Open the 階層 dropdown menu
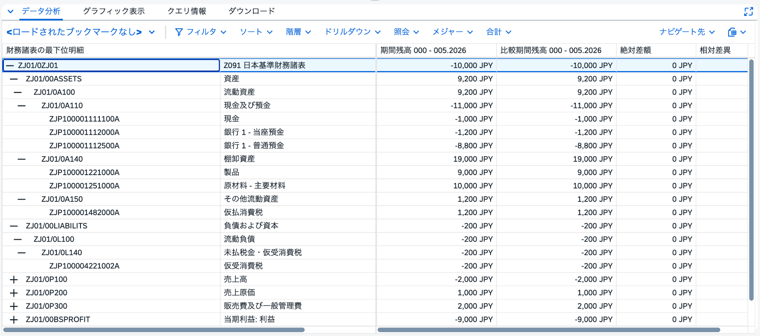Viewport: 760px width, 336px height. tap(298, 32)
